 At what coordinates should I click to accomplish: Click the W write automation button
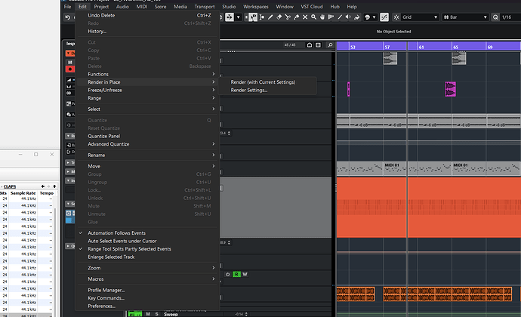245,274
